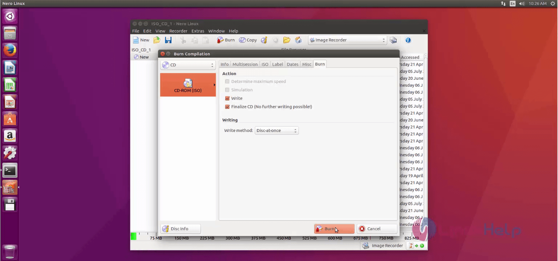Image resolution: width=558 pixels, height=261 pixels.
Task: Open Amazon from the launcher
Action: (x=10, y=136)
